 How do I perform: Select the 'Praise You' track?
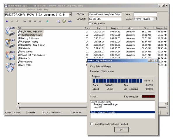point(26,58)
